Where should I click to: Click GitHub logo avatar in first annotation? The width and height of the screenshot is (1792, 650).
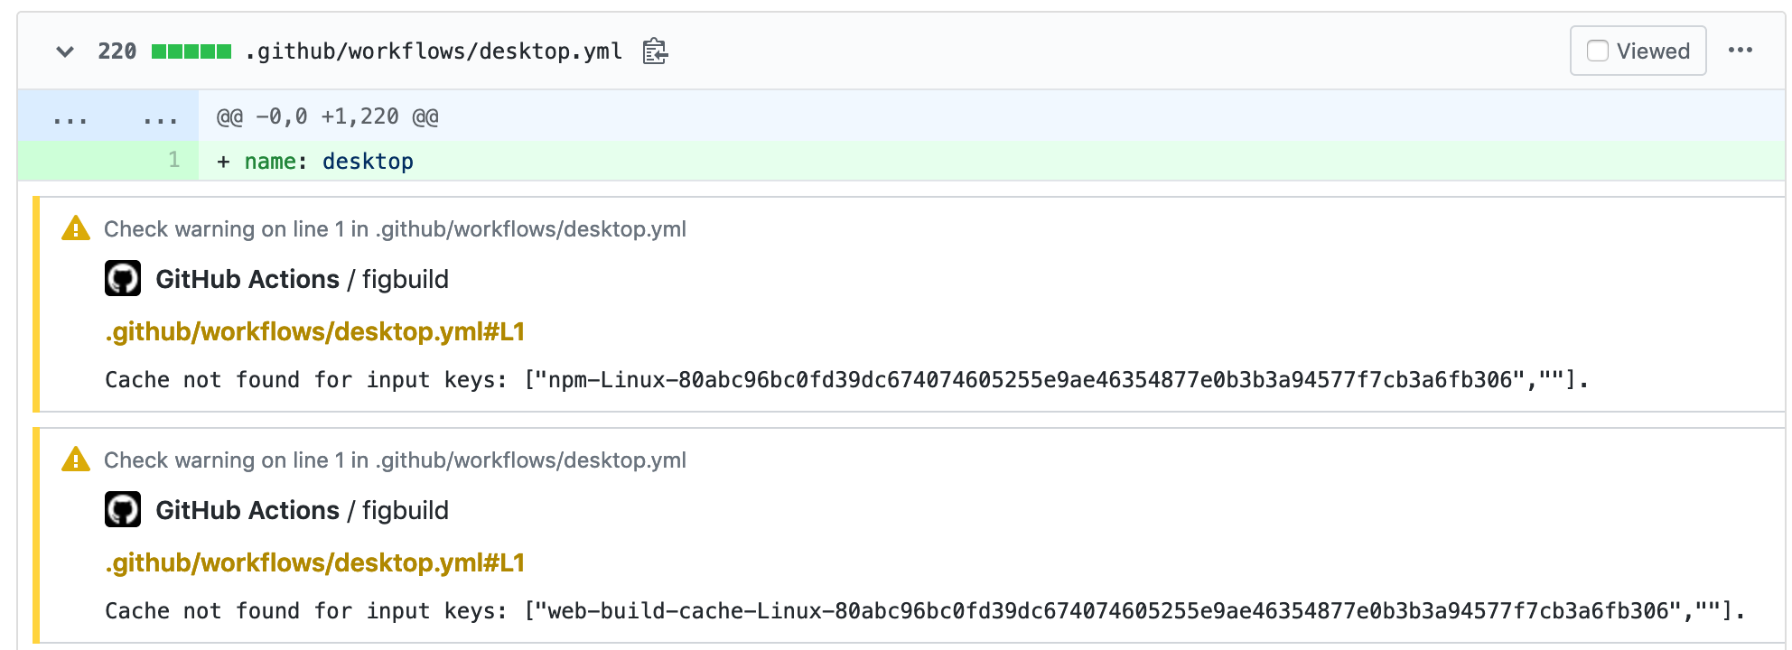[x=123, y=278]
